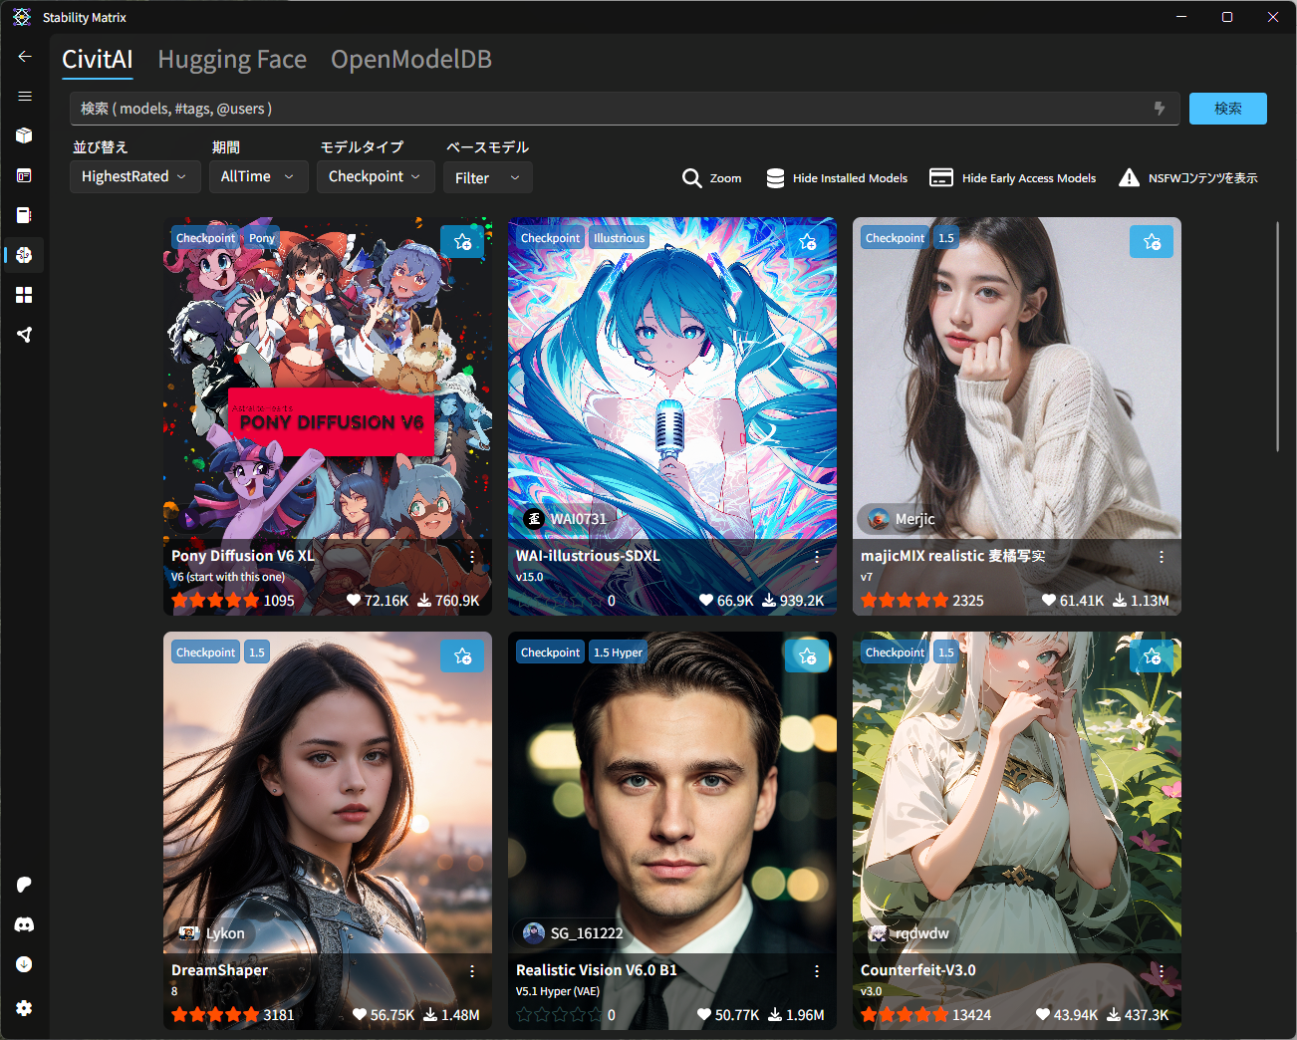
Task: Toggle the NSFW content display option
Action: (x=1187, y=178)
